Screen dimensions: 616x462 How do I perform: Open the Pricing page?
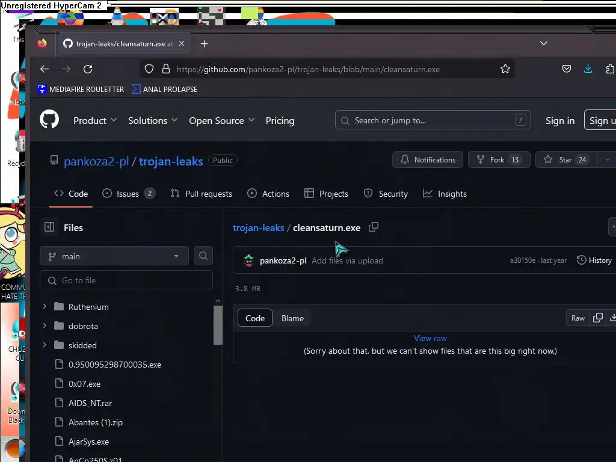coord(280,120)
